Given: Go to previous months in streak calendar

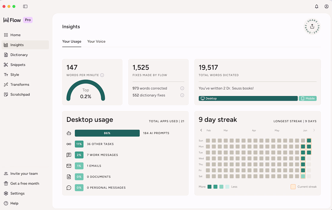Looking at the screenshot, I should point(201,130).
